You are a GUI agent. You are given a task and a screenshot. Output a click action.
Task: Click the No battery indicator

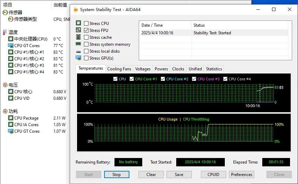click(128, 162)
